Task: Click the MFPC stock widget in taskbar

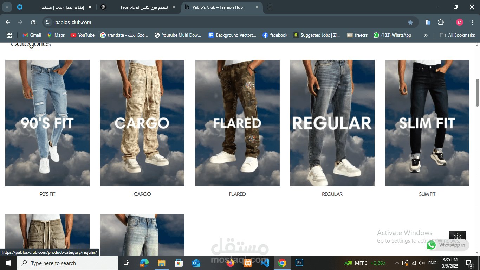Action: [365, 263]
